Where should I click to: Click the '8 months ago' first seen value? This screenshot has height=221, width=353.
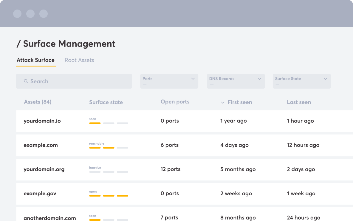238,218
